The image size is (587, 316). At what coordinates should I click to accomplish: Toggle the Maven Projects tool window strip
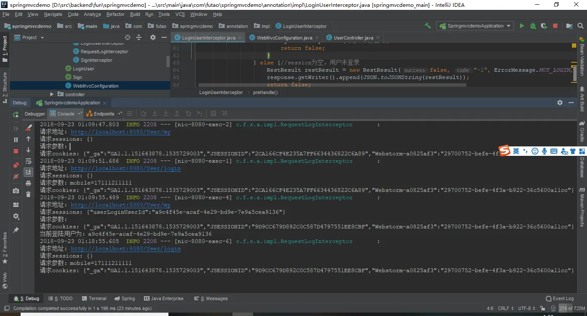[x=582, y=207]
